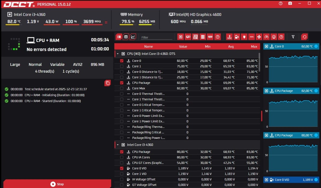The height and width of the screenshot is (188, 321).
Task: Filter readings by the power plug icon
Action: pyautogui.click(x=244, y=37)
